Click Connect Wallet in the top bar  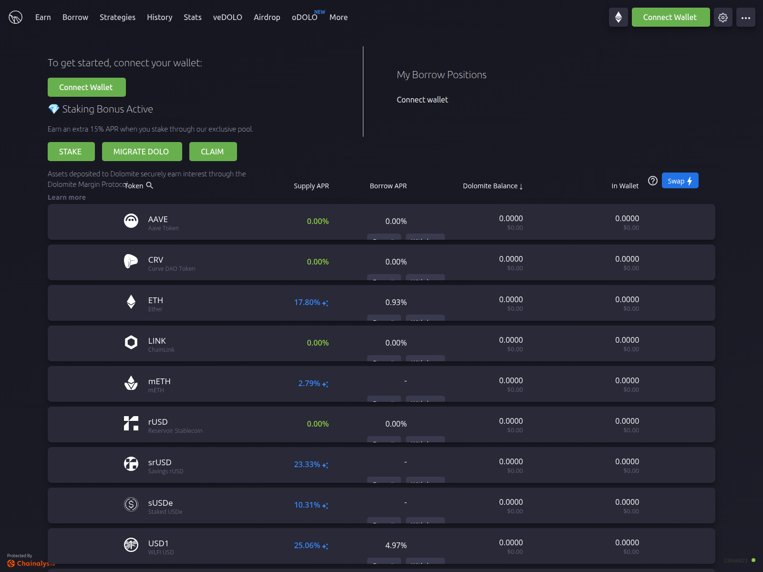click(670, 17)
